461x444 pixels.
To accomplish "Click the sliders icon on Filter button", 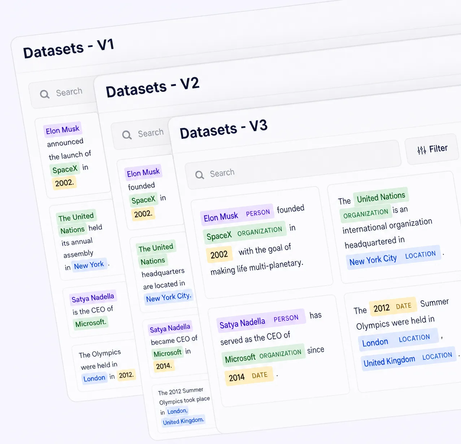I will coord(421,150).
